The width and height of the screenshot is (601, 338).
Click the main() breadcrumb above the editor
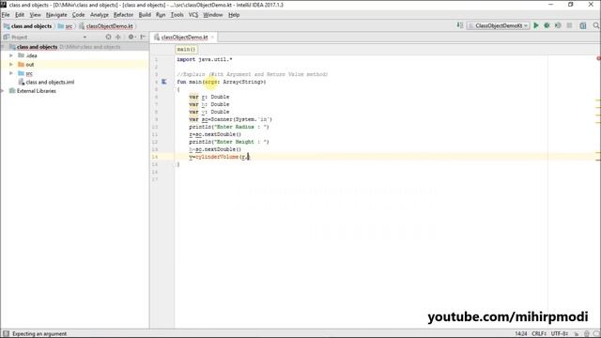tap(186, 50)
